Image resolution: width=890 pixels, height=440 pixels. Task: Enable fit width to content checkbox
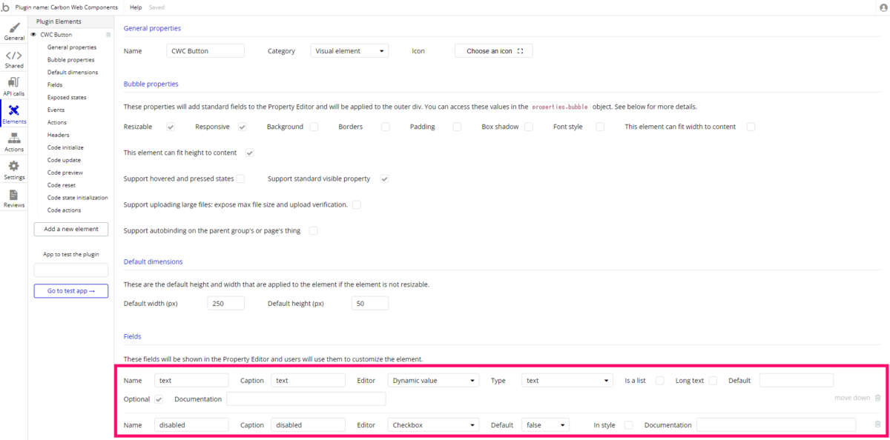point(751,127)
